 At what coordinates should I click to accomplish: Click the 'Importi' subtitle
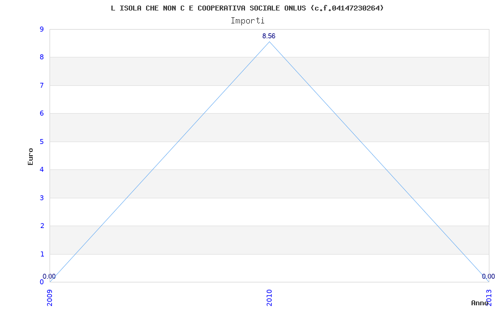(247, 21)
